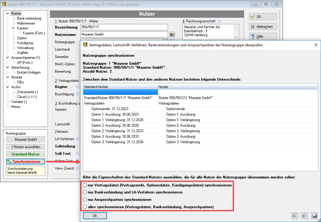Click the info icon beside Soll-Text
This screenshot has width=321, height=222.
click(x=77, y=153)
